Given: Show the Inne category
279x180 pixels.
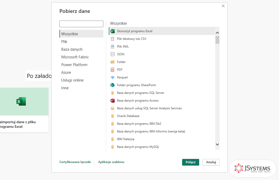Looking at the screenshot, I should (x=81, y=88).
